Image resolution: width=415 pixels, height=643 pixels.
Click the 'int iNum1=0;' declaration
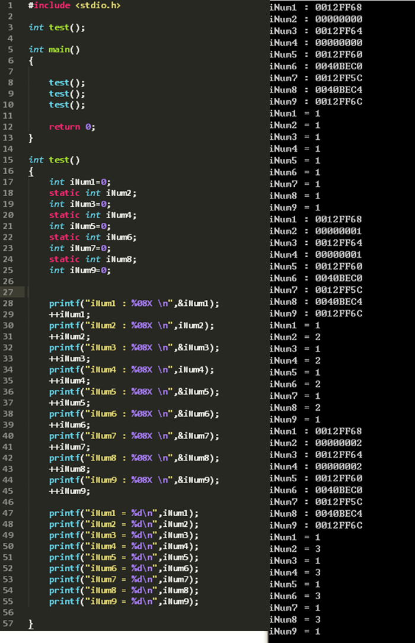[x=80, y=182]
